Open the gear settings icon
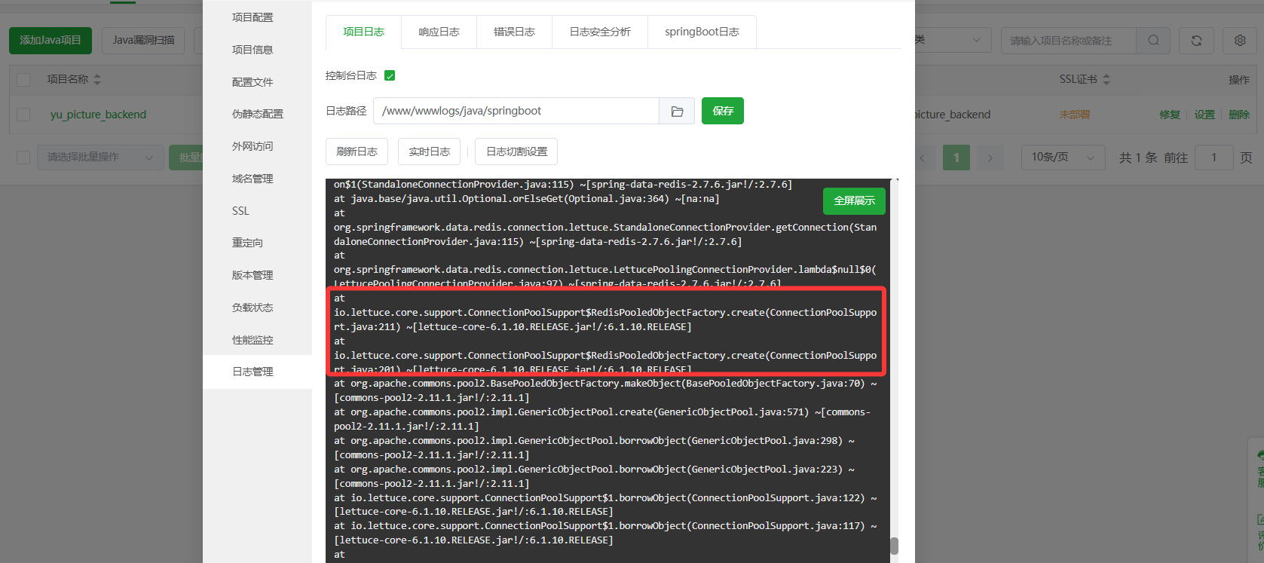 pos(1240,41)
